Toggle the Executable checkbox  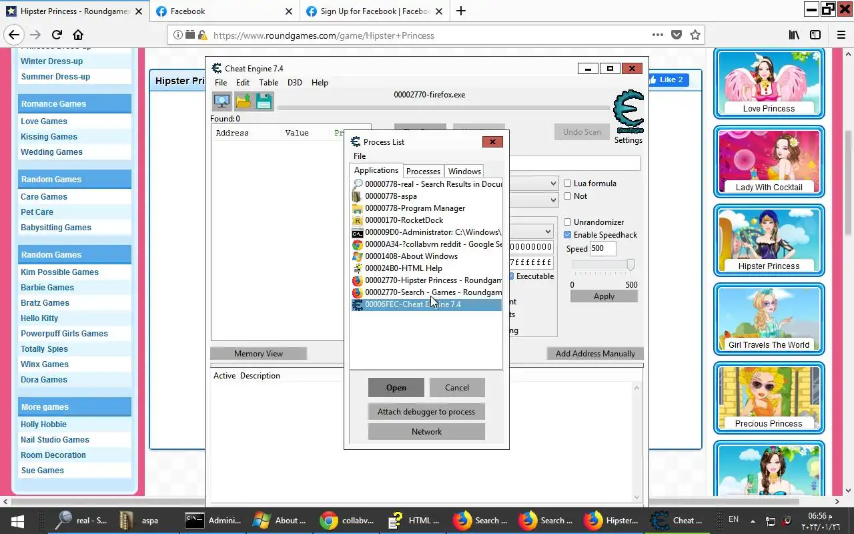[512, 276]
